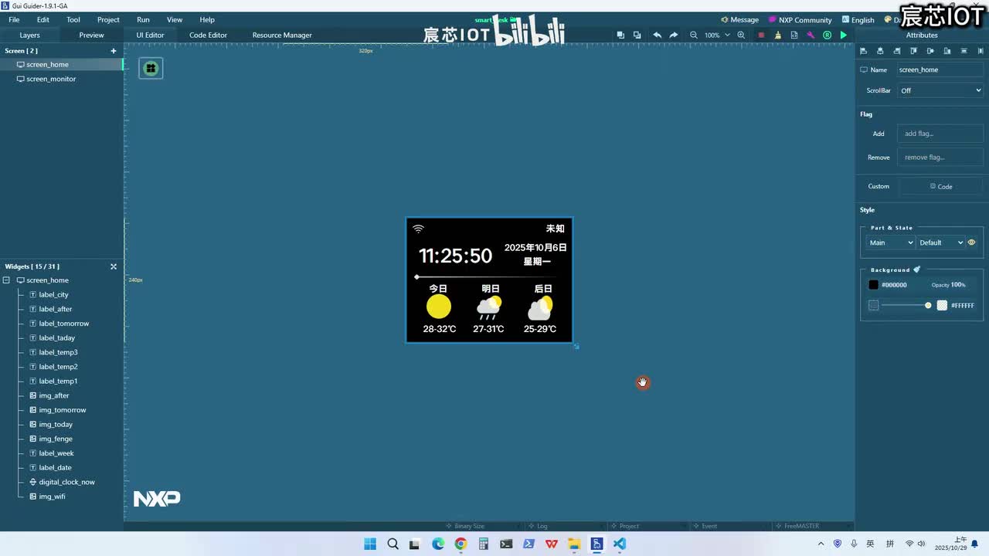Open the Help menu
989x556 pixels.
click(207, 19)
